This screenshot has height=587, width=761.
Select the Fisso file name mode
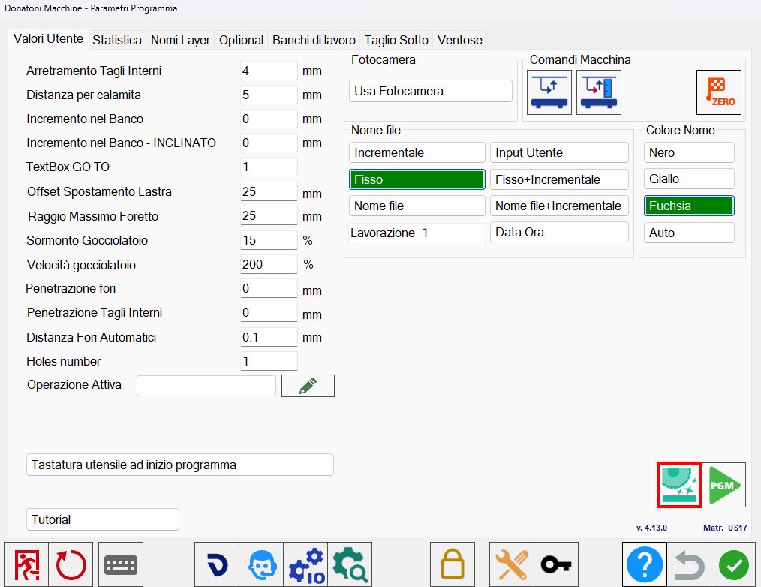point(417,179)
